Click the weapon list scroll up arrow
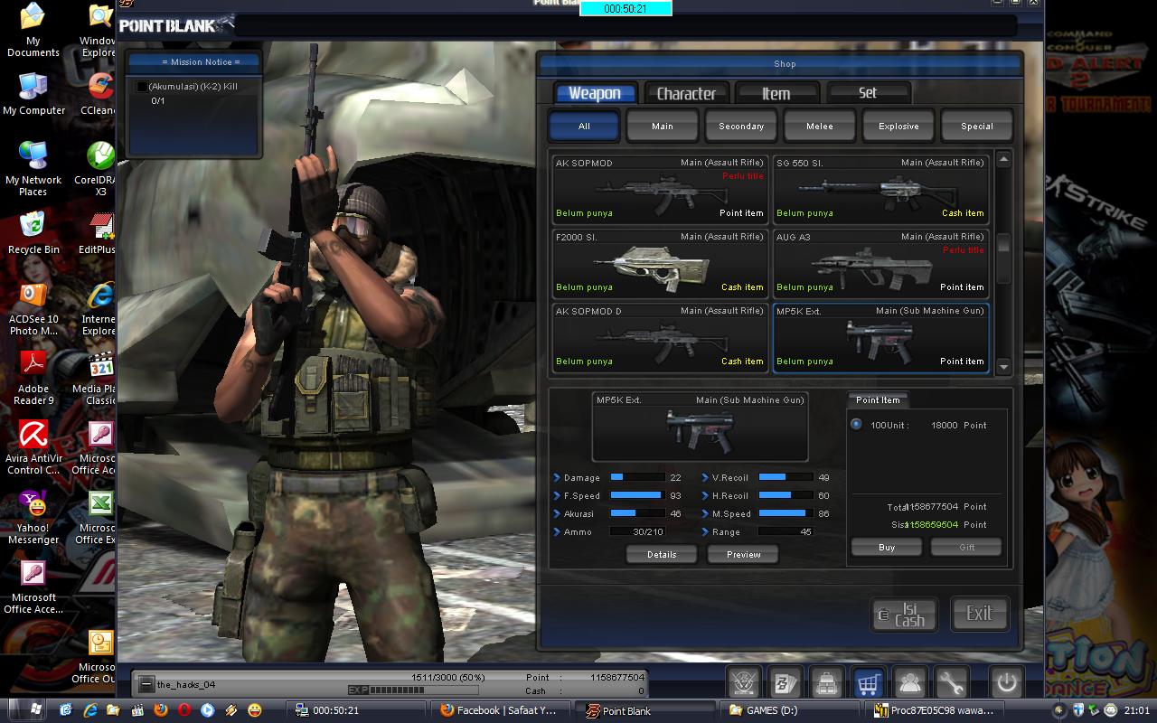 pos(1003,160)
